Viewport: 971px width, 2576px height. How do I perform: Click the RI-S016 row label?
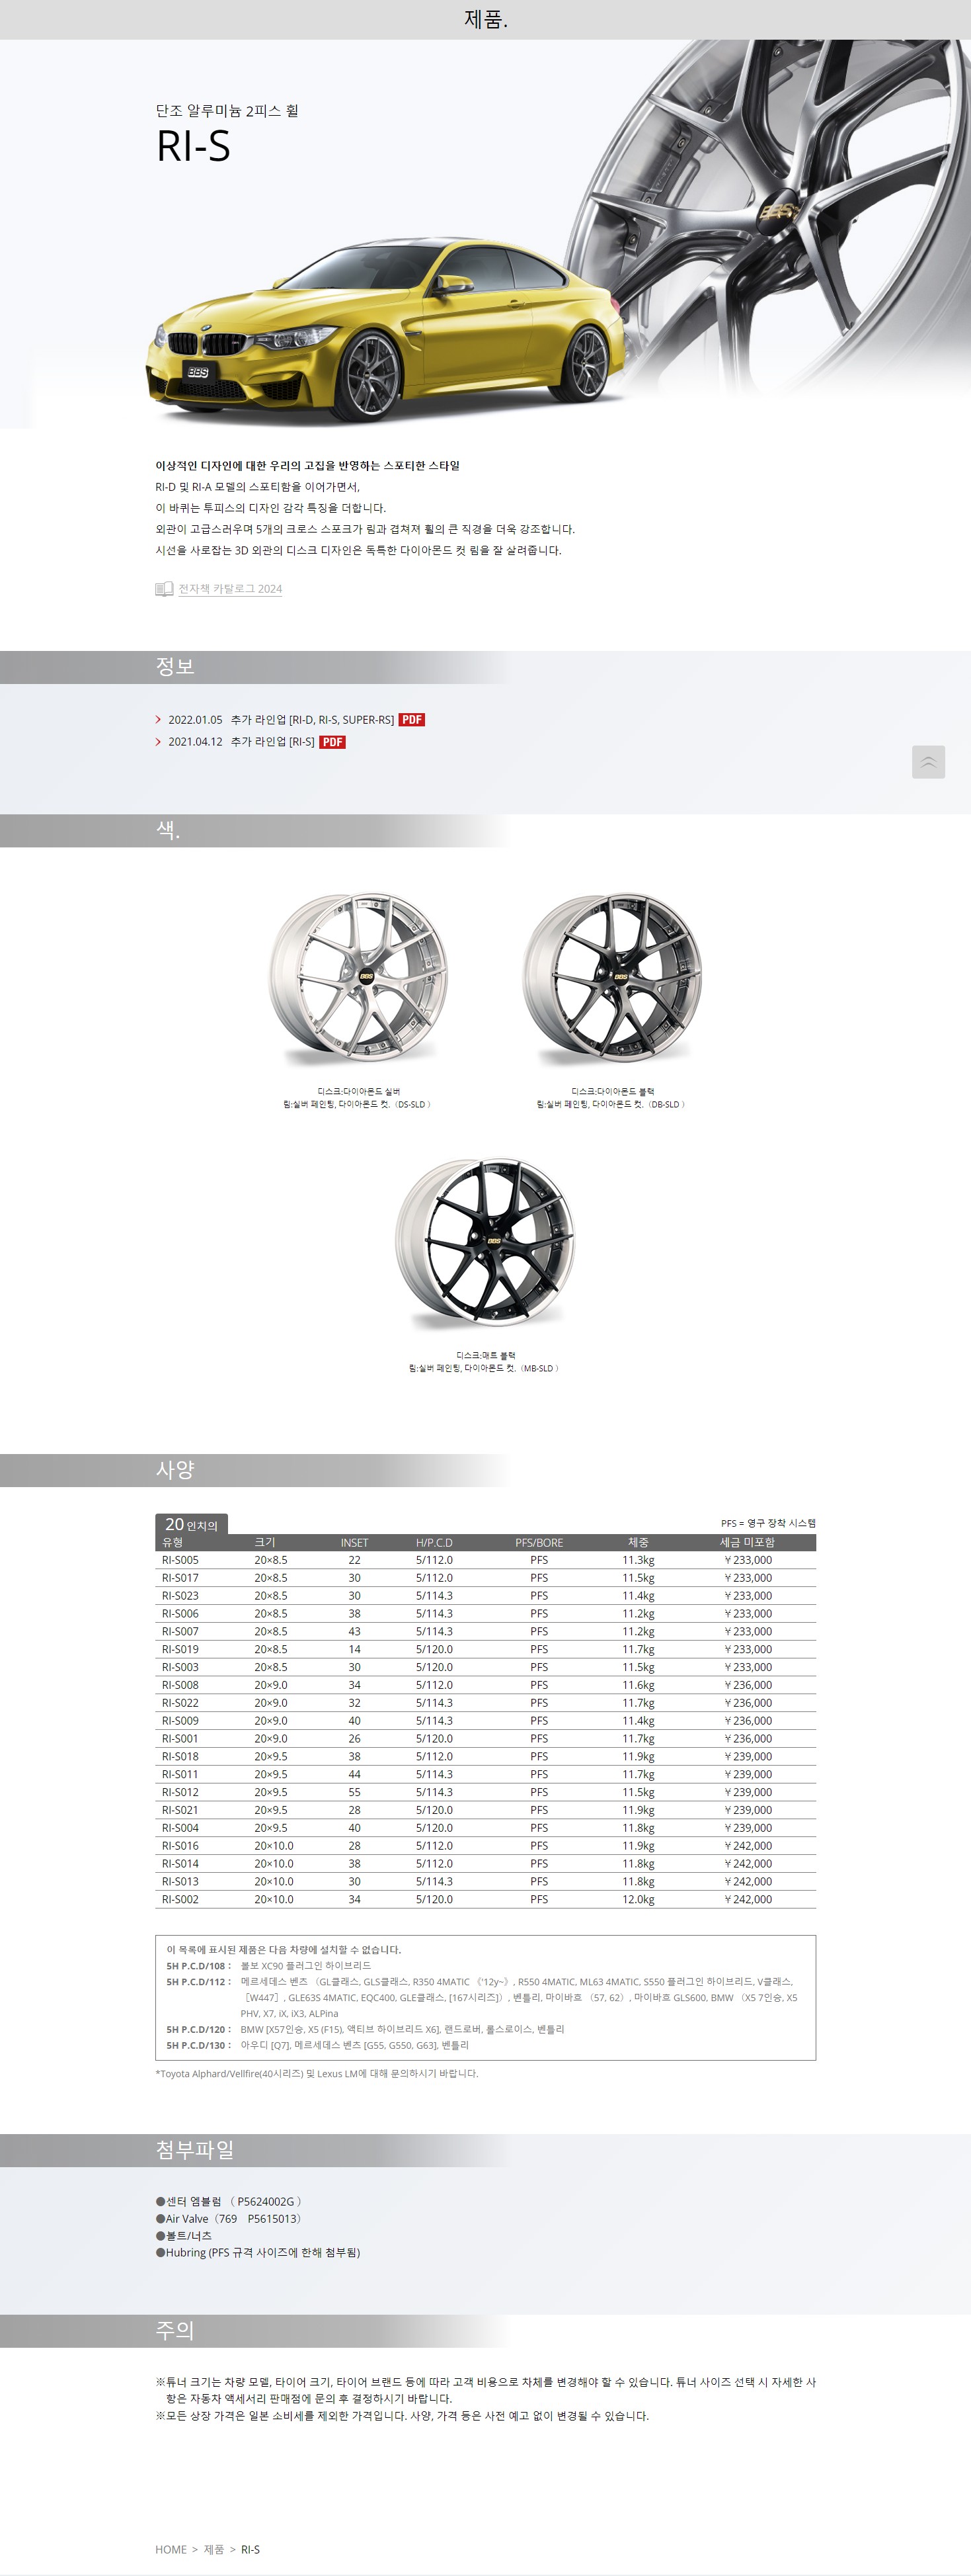[x=180, y=1846]
